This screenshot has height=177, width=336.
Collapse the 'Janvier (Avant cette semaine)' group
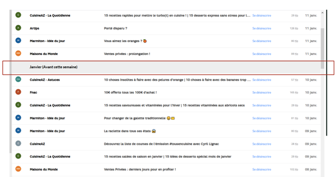coord(53,67)
